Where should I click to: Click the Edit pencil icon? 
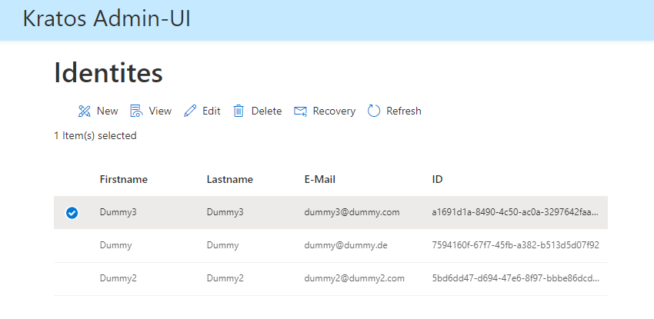(x=190, y=111)
